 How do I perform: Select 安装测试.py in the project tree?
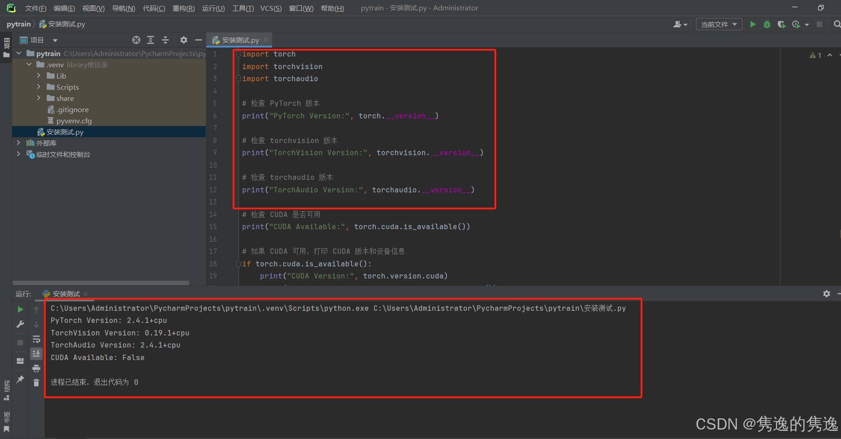[66, 132]
